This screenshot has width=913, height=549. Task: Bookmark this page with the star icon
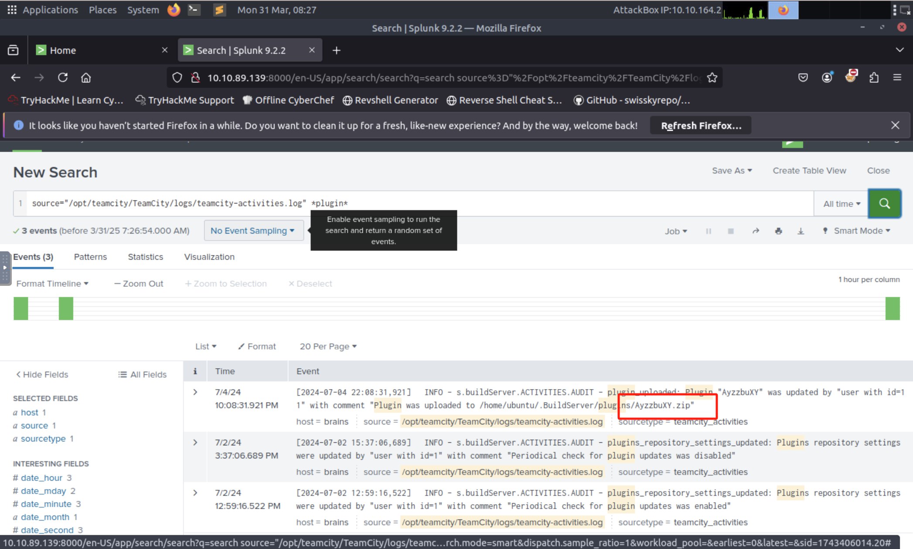(712, 78)
